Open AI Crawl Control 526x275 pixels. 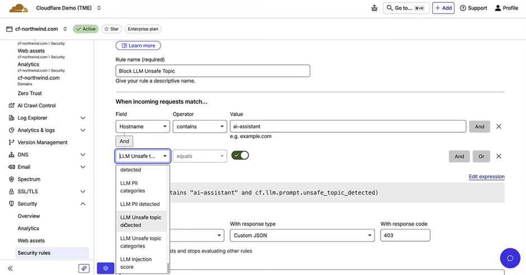[36, 106]
